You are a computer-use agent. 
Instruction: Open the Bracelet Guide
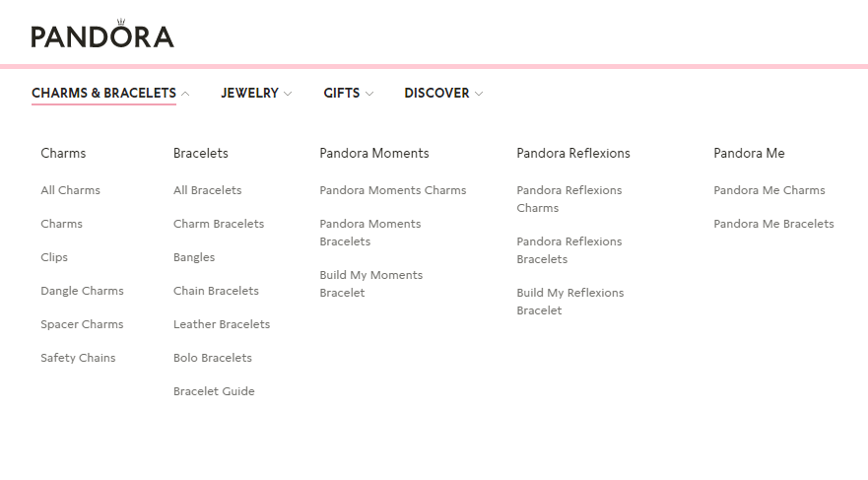(214, 391)
